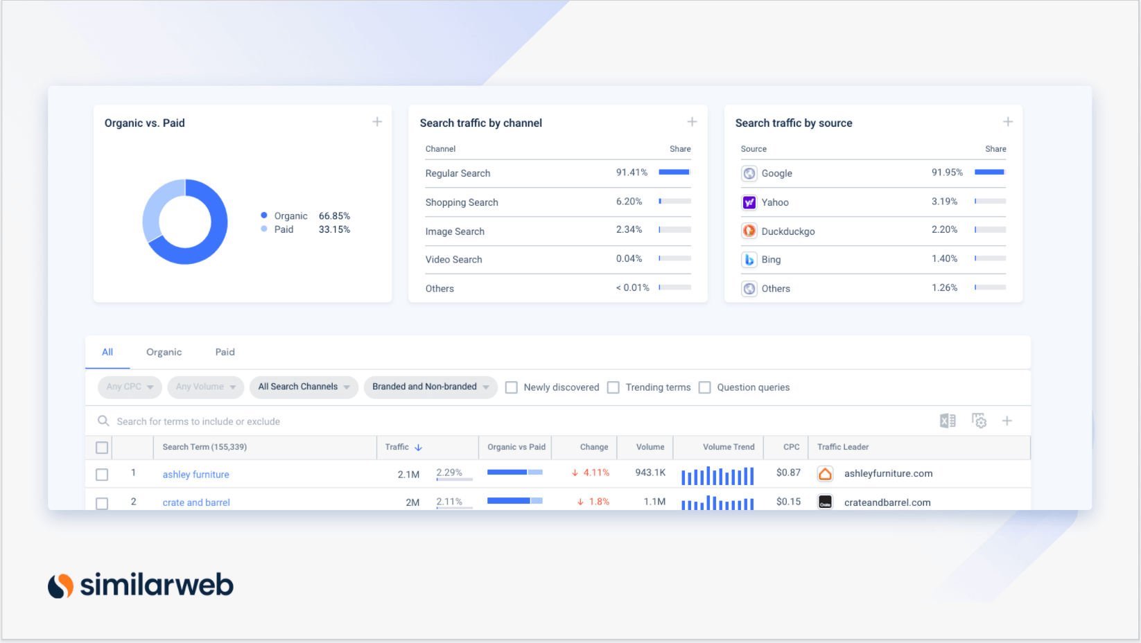The image size is (1141, 643).
Task: Select the Google source icon
Action: 749,173
